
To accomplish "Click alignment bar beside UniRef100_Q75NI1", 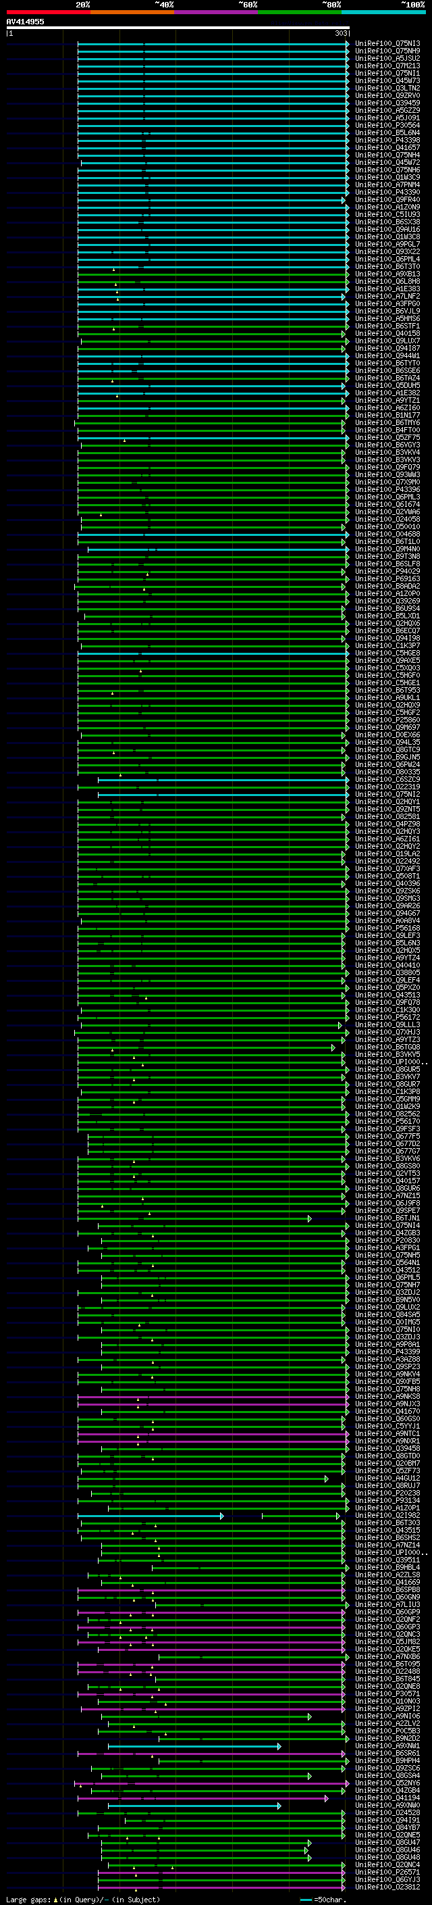I will click(x=213, y=73).
